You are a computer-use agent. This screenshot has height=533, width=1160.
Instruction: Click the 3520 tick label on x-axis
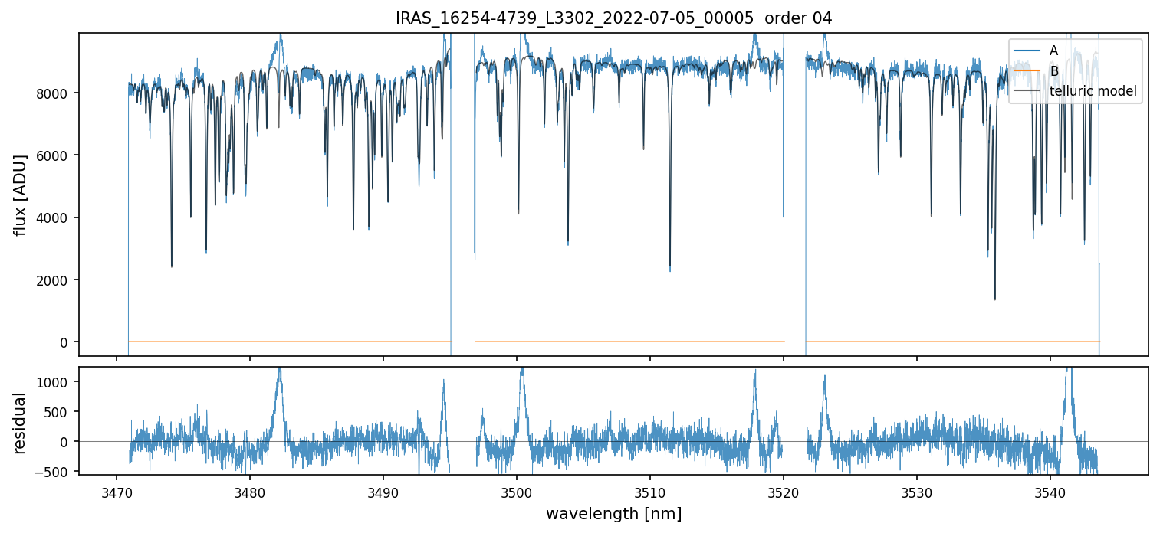click(784, 491)
